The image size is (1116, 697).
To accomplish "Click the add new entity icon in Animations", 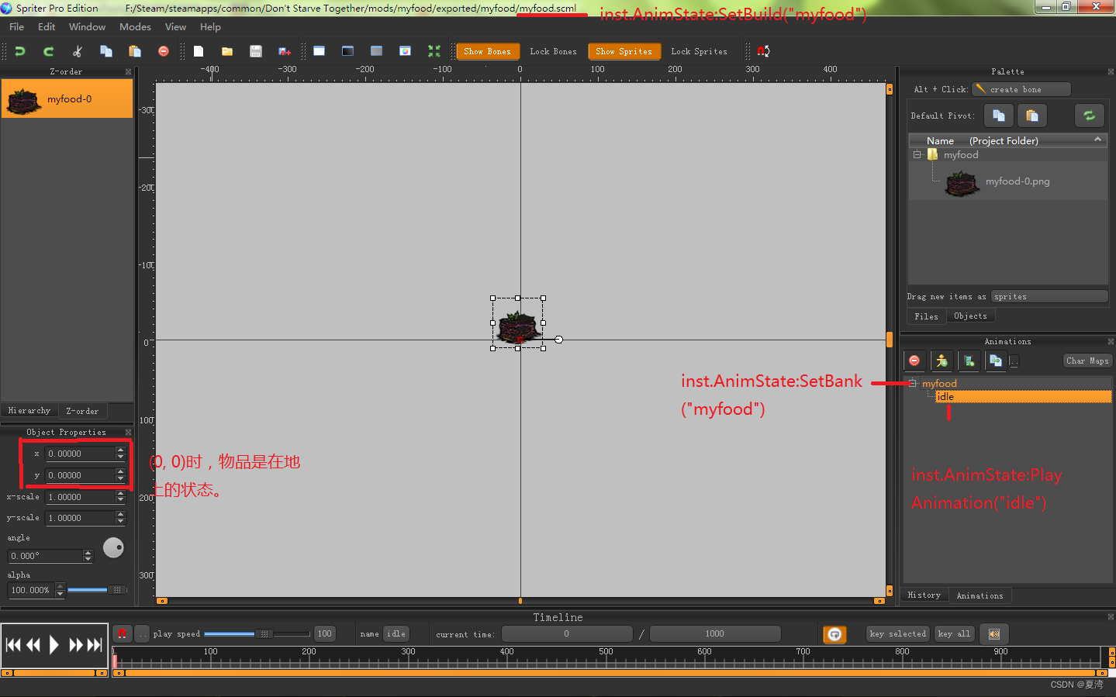I will pyautogui.click(x=942, y=361).
